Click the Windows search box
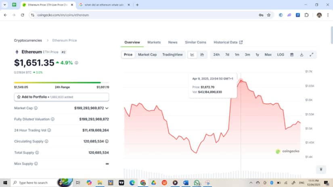 click(x=42, y=183)
